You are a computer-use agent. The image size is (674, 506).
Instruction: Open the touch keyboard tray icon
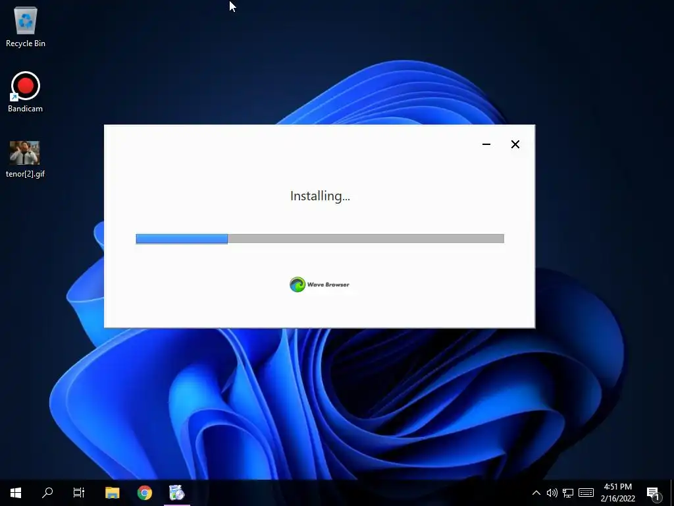[x=586, y=493]
